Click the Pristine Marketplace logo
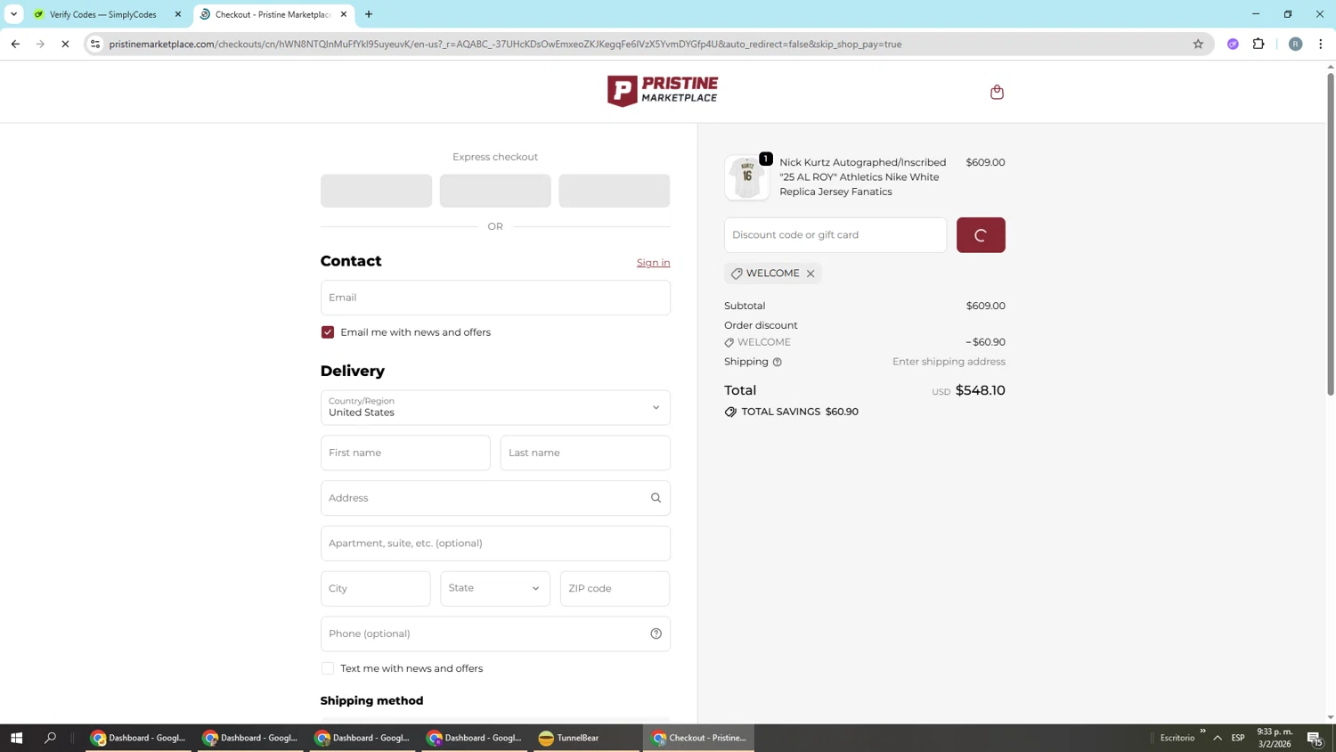Viewport: 1336px width, 752px height. coord(663,91)
